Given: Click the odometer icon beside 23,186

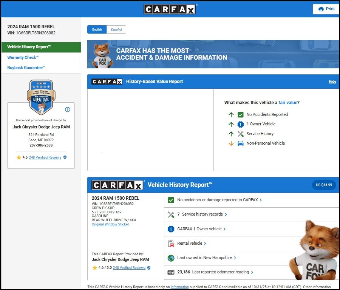Looking at the screenshot, I should (171, 272).
